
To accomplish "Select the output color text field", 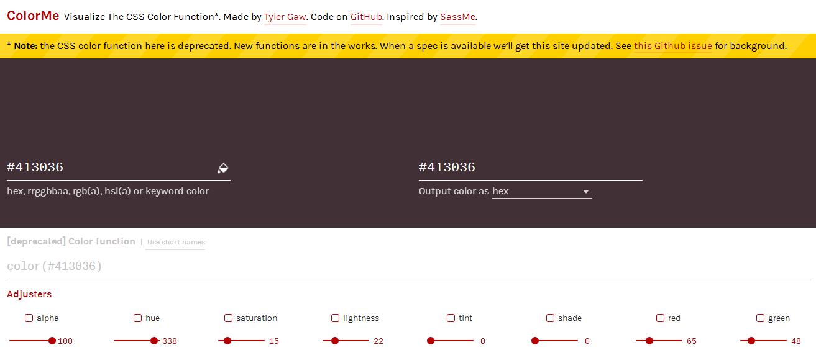I will click(528, 167).
